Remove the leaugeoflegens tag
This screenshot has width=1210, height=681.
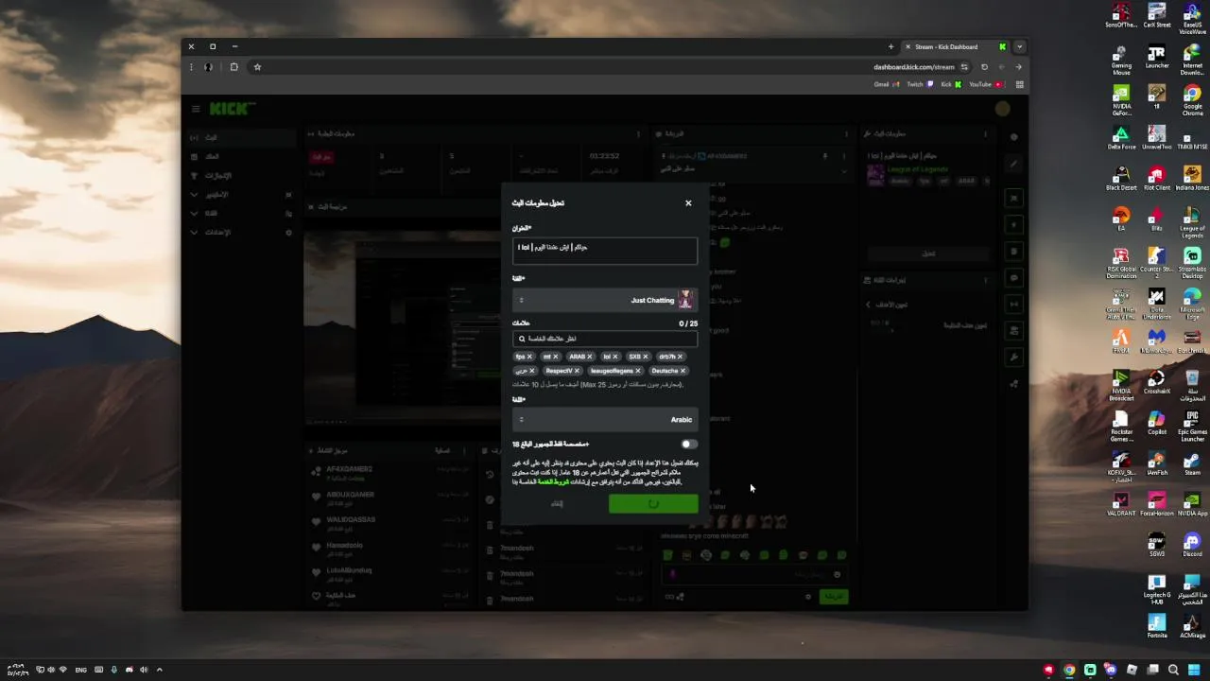pyautogui.click(x=638, y=371)
